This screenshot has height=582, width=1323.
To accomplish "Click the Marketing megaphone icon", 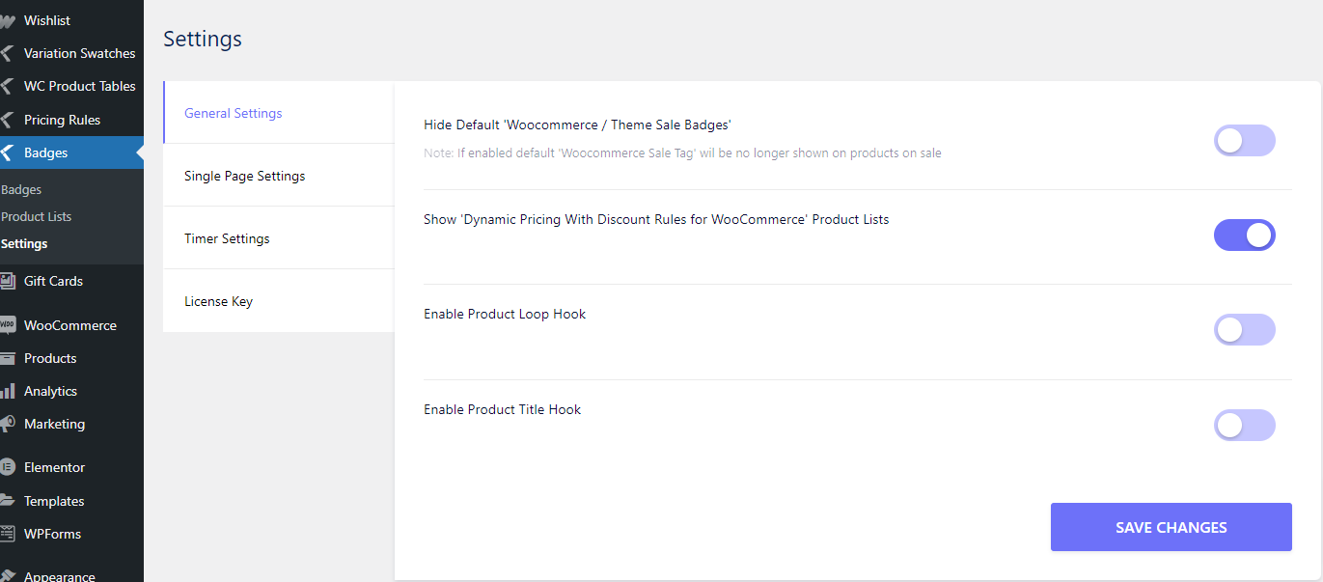I will point(8,424).
